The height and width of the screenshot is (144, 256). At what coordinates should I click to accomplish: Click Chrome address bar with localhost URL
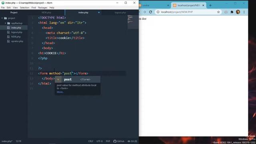click(x=188, y=12)
